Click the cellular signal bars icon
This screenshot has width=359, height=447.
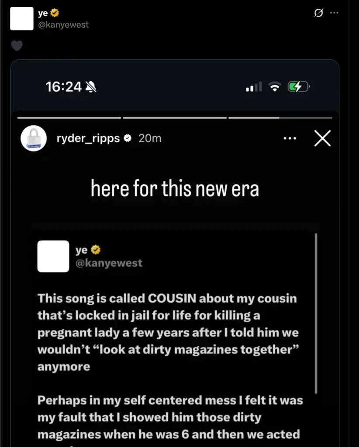pos(254,87)
